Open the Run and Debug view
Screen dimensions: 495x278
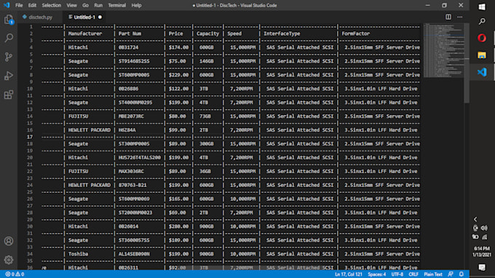[x=9, y=76]
